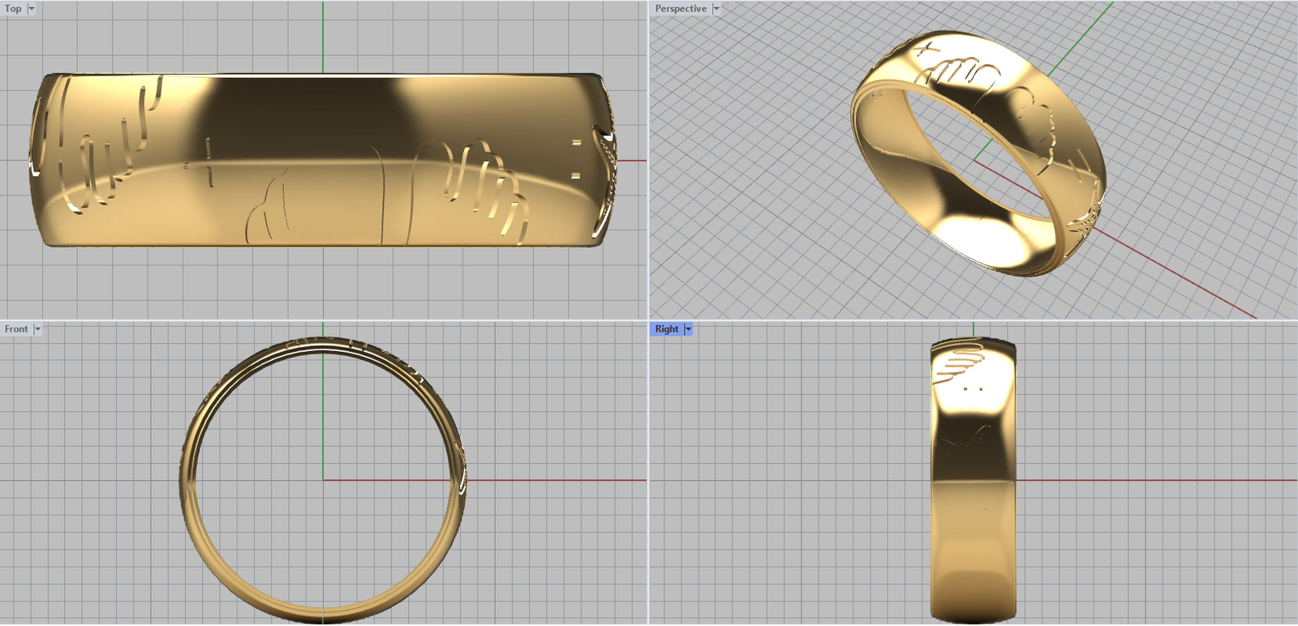This screenshot has width=1298, height=626.
Task: Click the red axis line in Right viewport
Action: [1152, 480]
